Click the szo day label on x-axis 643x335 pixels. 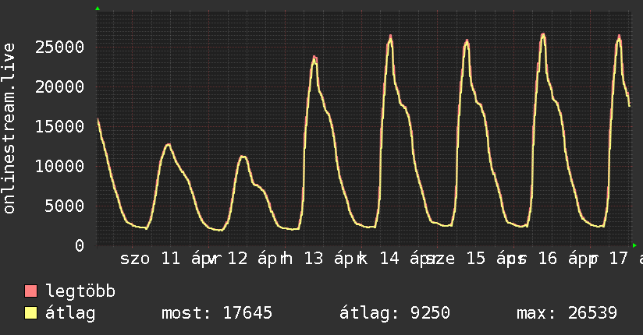(x=135, y=259)
